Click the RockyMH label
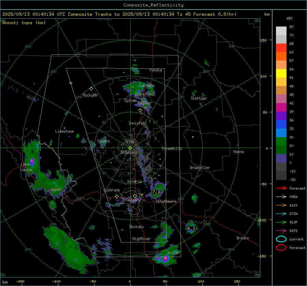 click(90, 95)
